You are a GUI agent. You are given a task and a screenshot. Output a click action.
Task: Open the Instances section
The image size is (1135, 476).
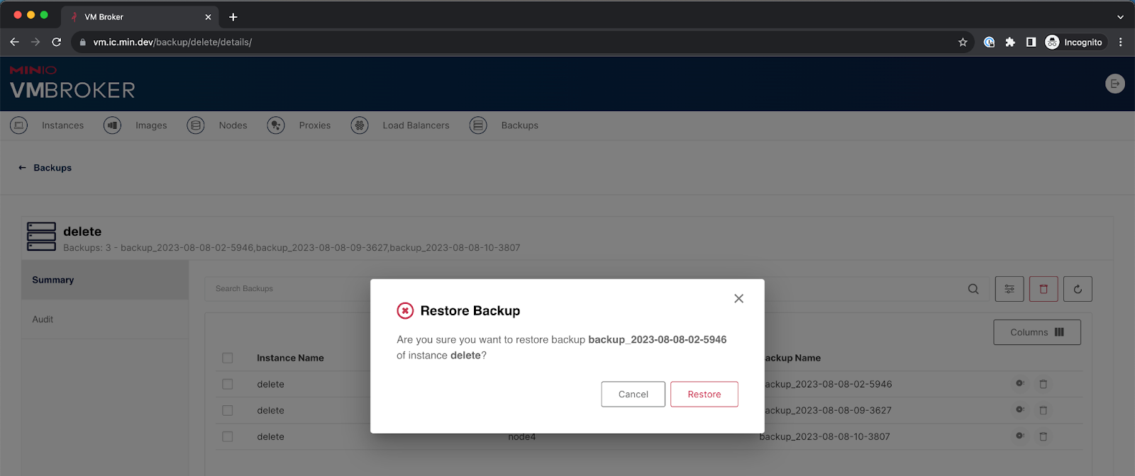point(62,125)
